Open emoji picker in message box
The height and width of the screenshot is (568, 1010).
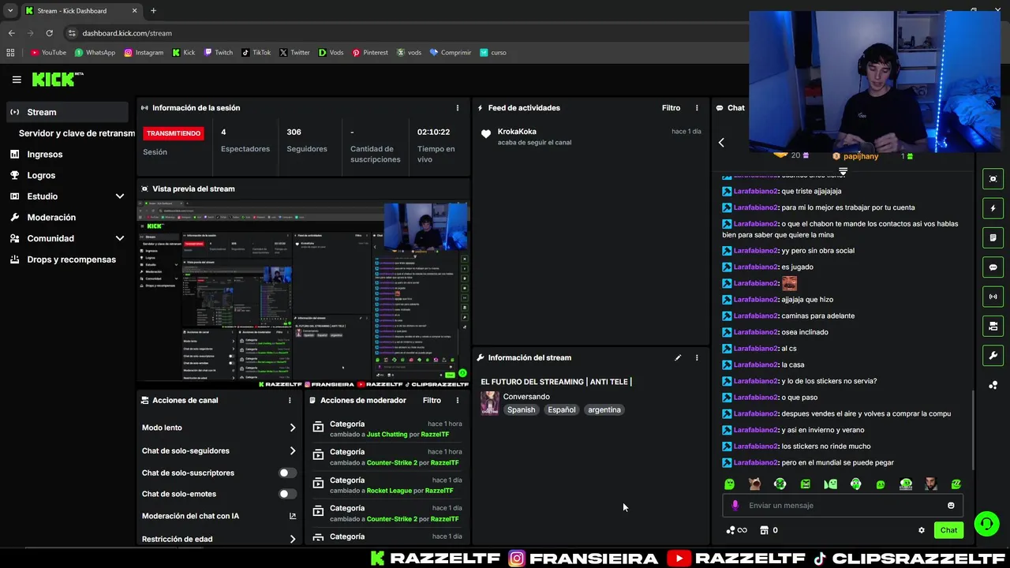coord(951,506)
